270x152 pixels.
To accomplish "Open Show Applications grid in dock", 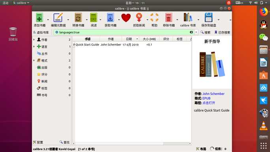I will [263, 146].
